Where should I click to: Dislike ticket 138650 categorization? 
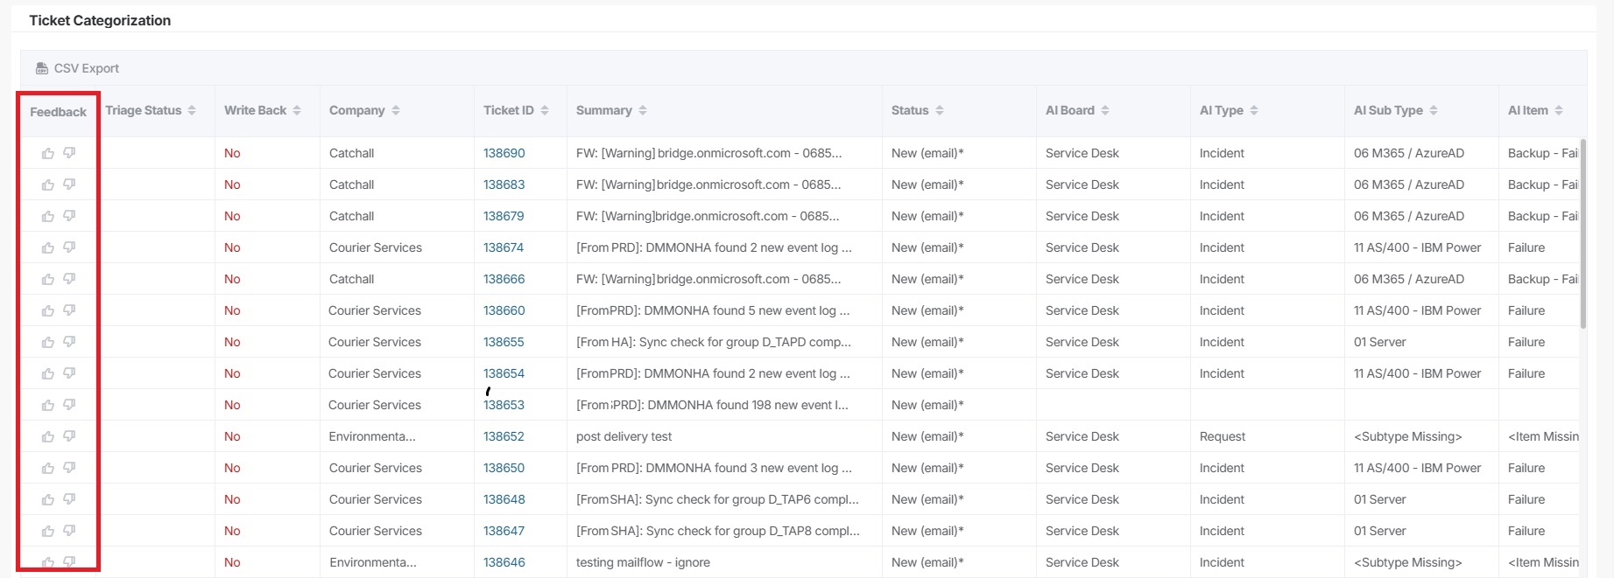[69, 468]
